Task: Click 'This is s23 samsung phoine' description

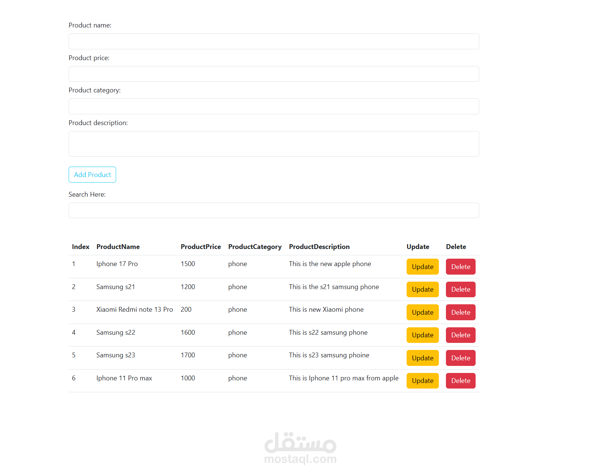Action: (x=329, y=355)
